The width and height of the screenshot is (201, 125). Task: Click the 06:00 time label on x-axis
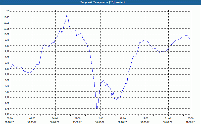coord(55,118)
